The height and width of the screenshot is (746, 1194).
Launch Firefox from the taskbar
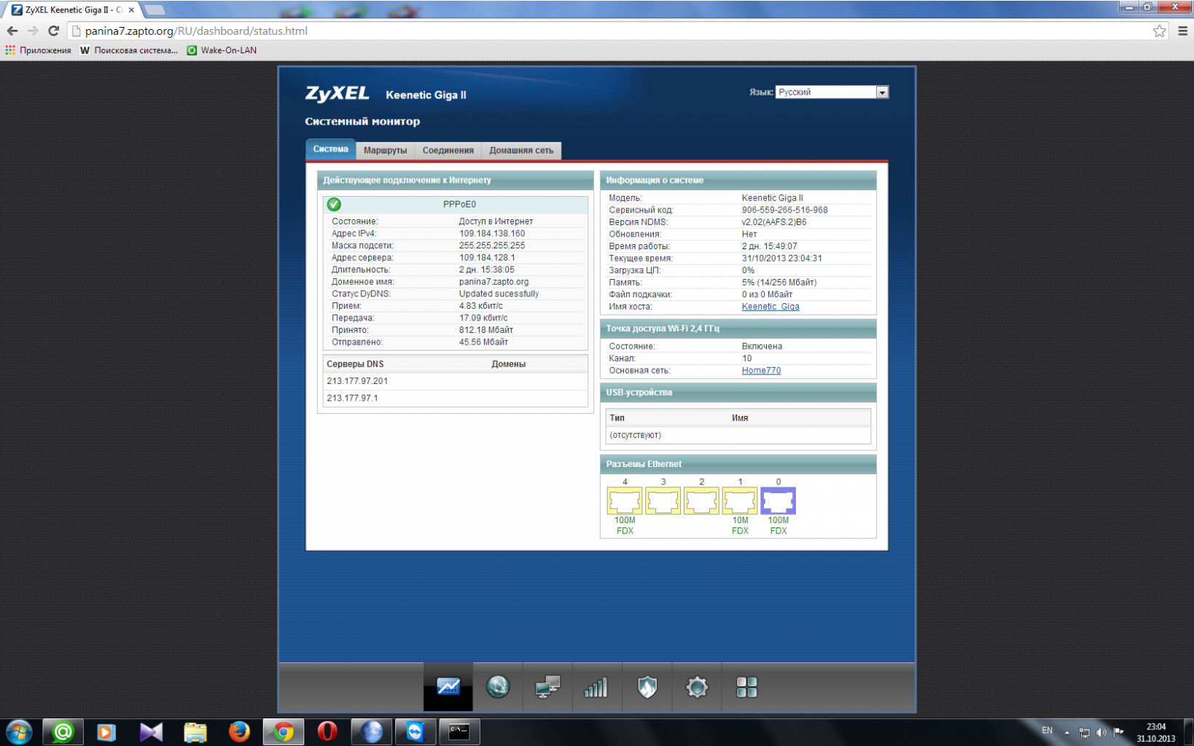pyautogui.click(x=238, y=731)
